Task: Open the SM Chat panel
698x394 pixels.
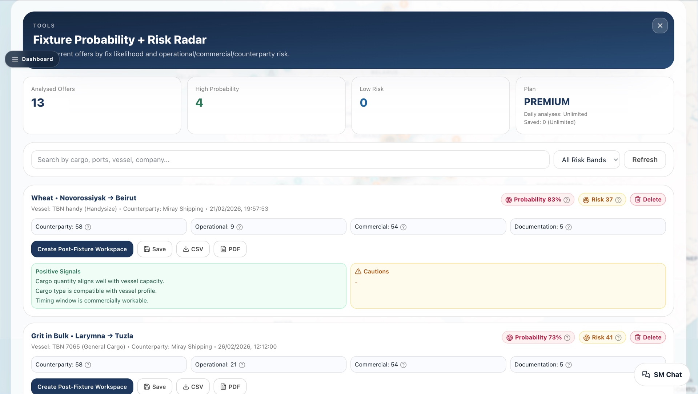Action: coord(662,374)
